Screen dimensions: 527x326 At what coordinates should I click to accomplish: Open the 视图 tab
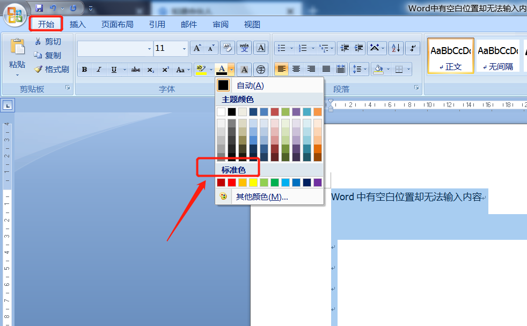click(252, 24)
